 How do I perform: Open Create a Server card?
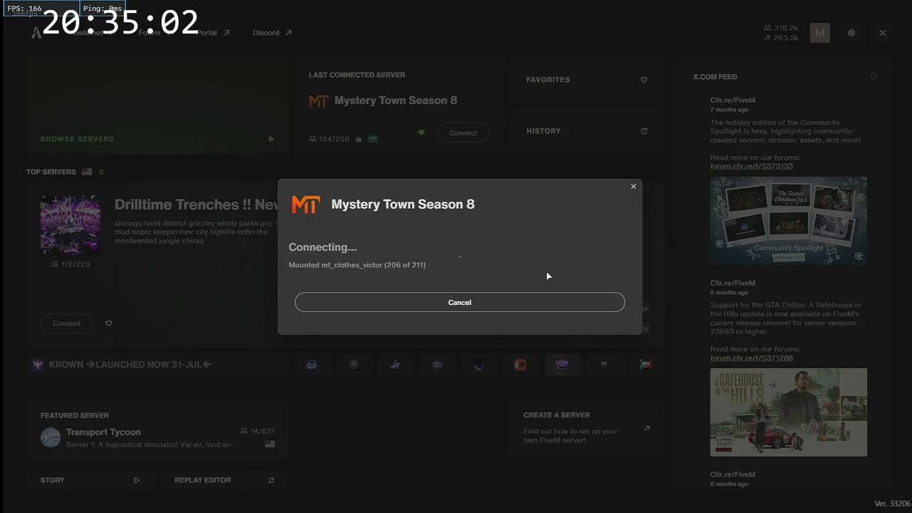[587, 427]
